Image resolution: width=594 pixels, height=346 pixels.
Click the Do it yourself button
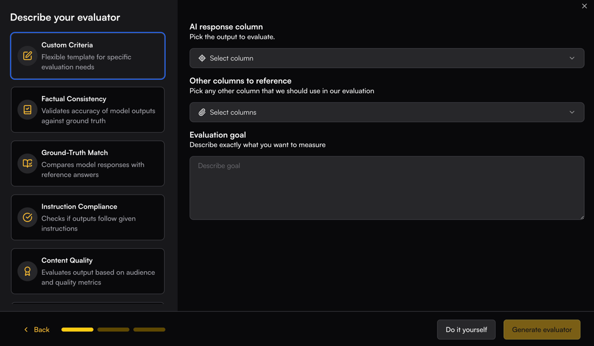point(467,330)
